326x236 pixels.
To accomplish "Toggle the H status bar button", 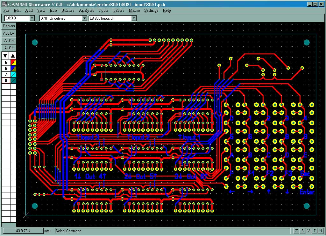I will point(321,231).
